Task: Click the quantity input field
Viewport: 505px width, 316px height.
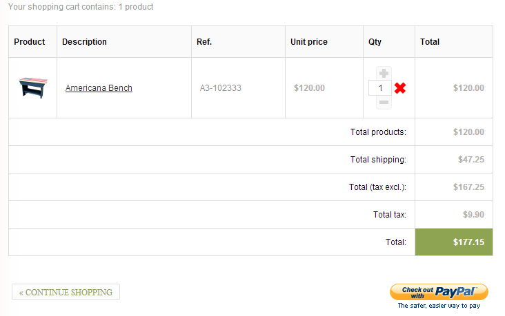Action: (x=380, y=88)
